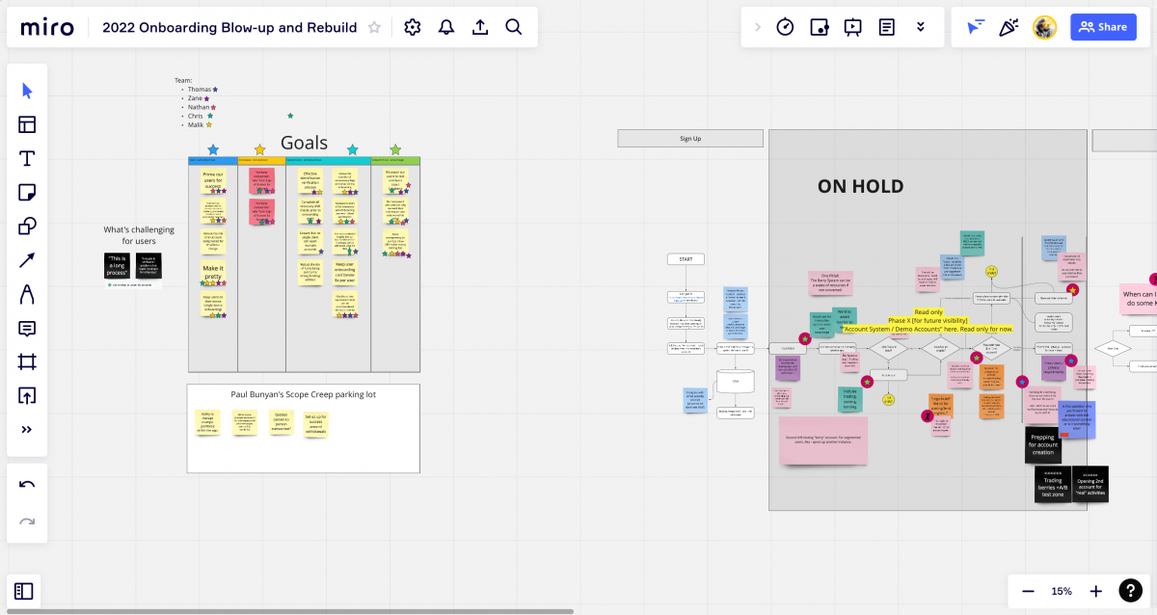Pick the Sticky note tool
The width and height of the screenshot is (1157, 615).
pyautogui.click(x=27, y=193)
